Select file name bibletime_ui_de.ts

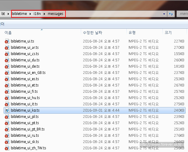[25, 66]
